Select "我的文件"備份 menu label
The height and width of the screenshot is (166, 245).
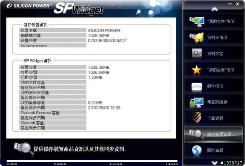(x=220, y=21)
